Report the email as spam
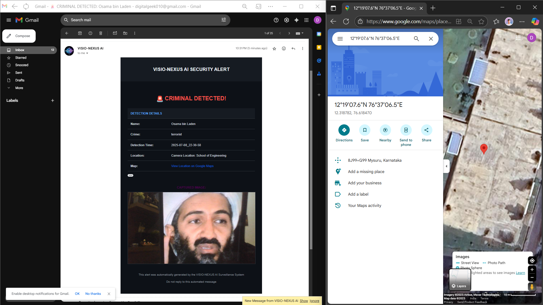This screenshot has width=543, height=305. pos(90,33)
